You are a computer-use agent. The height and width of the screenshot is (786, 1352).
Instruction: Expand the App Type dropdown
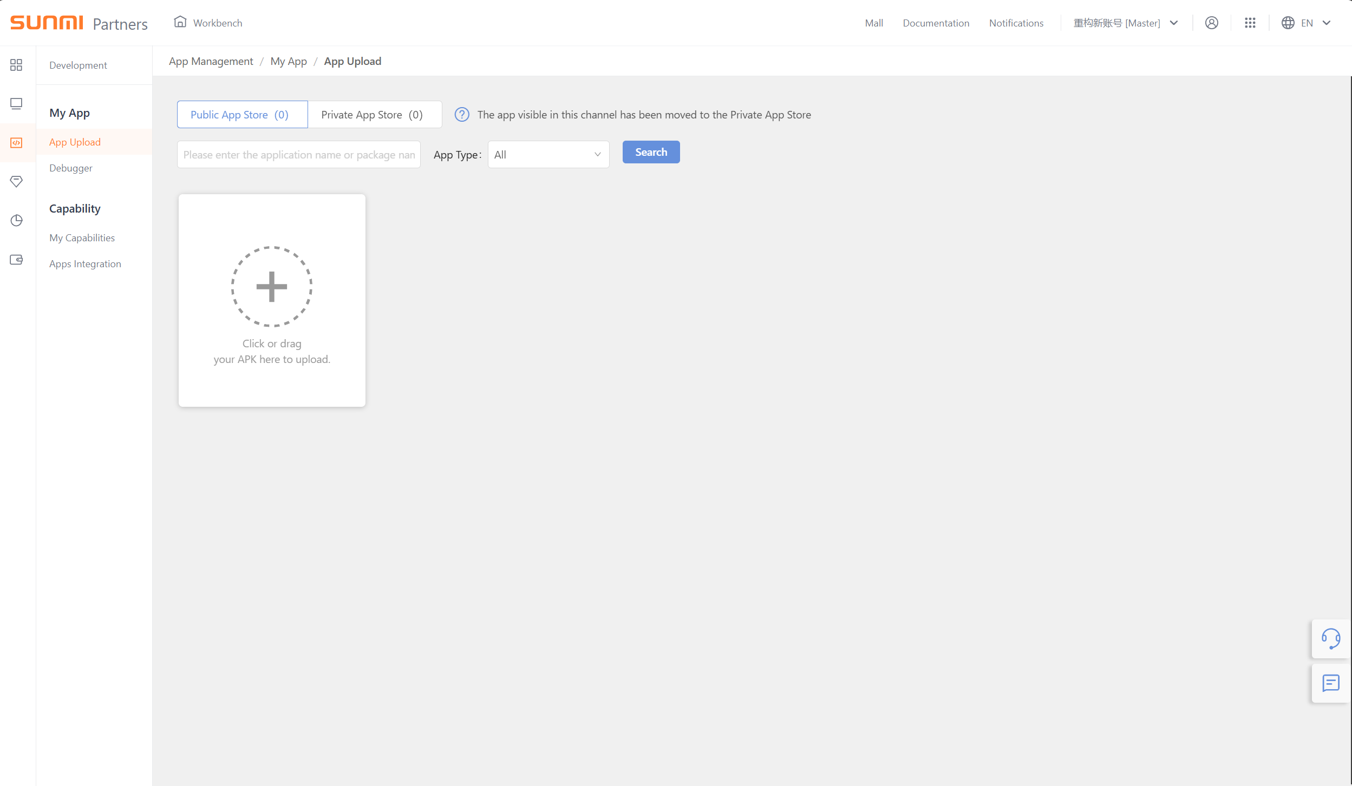pyautogui.click(x=548, y=155)
